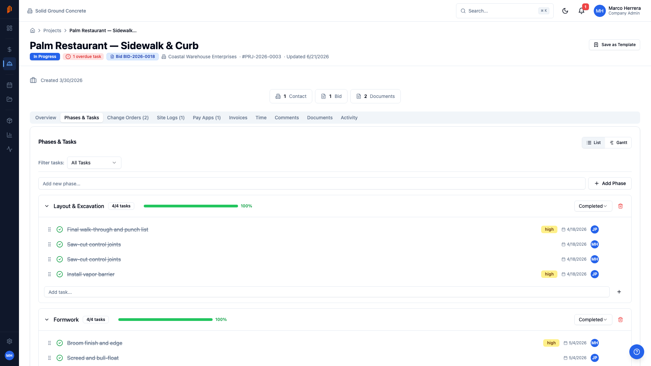Go to Projects breadcrumb
The image size is (651, 366).
[x=52, y=30]
